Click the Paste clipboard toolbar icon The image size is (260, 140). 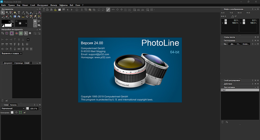(x=90, y=10)
